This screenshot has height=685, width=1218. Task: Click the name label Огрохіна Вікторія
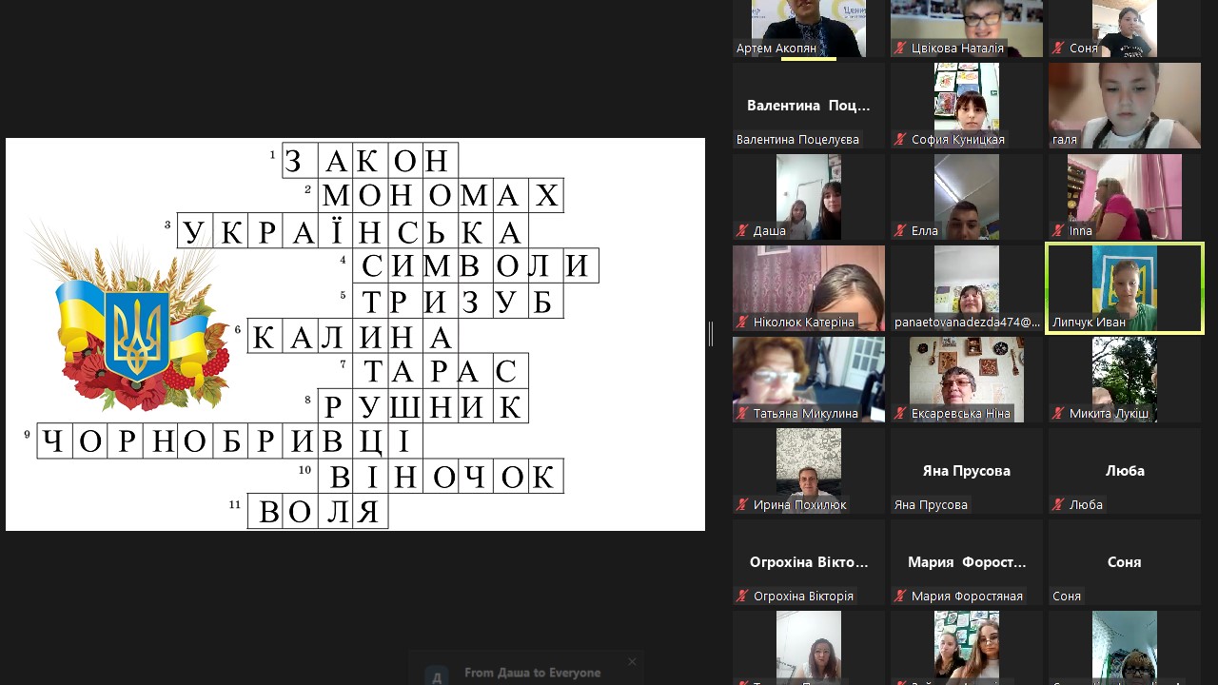pyautogui.click(x=803, y=596)
